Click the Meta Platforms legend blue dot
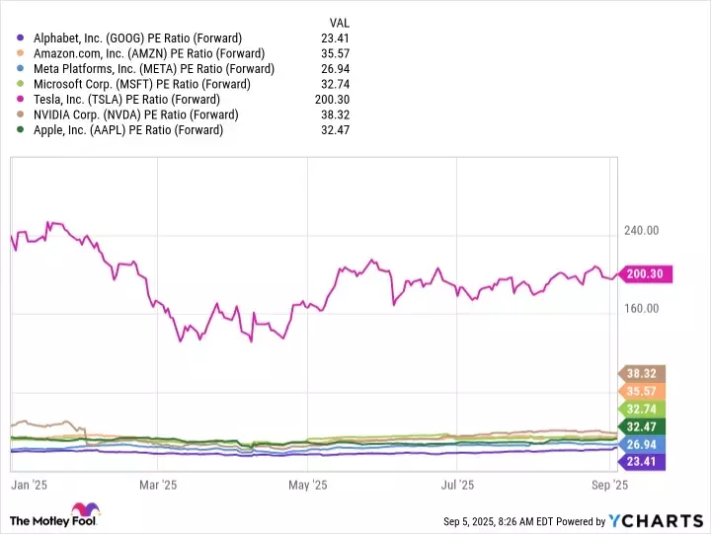This screenshot has width=711, height=534. point(21,69)
